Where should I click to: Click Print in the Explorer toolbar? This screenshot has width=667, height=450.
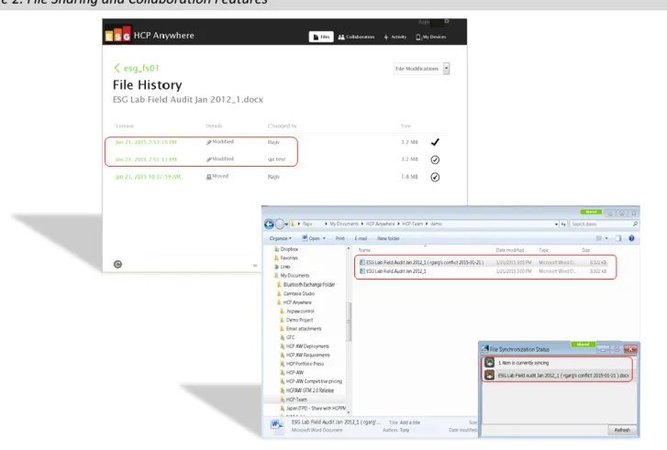click(x=339, y=238)
